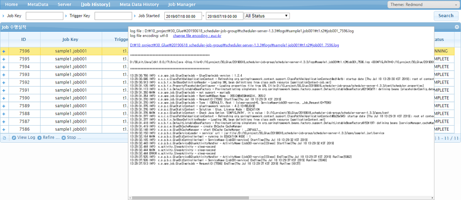461x200 pixels.
Task: Open the job001_7596.log file path link
Action: (x=234, y=46)
